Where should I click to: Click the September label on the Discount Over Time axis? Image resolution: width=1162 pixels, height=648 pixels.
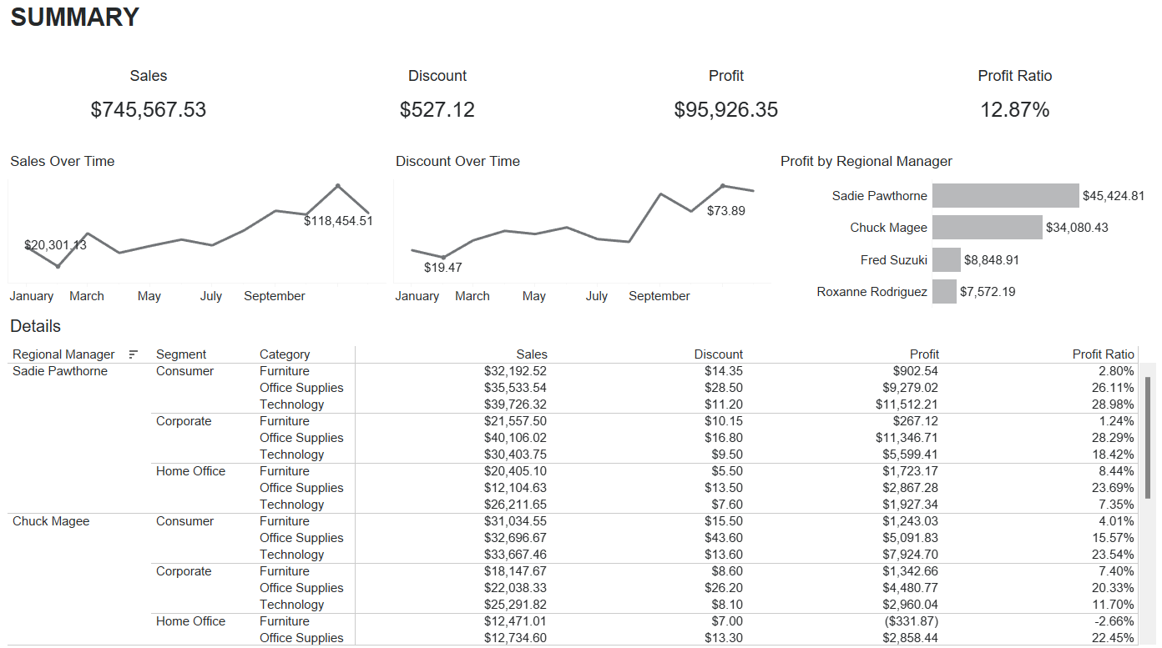(659, 296)
